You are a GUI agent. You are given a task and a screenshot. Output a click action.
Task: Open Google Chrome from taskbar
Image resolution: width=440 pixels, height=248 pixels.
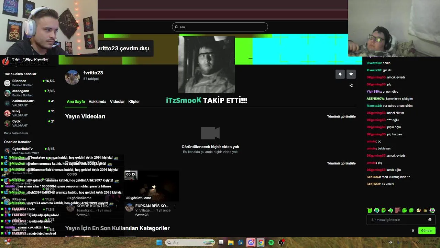pos(261,242)
